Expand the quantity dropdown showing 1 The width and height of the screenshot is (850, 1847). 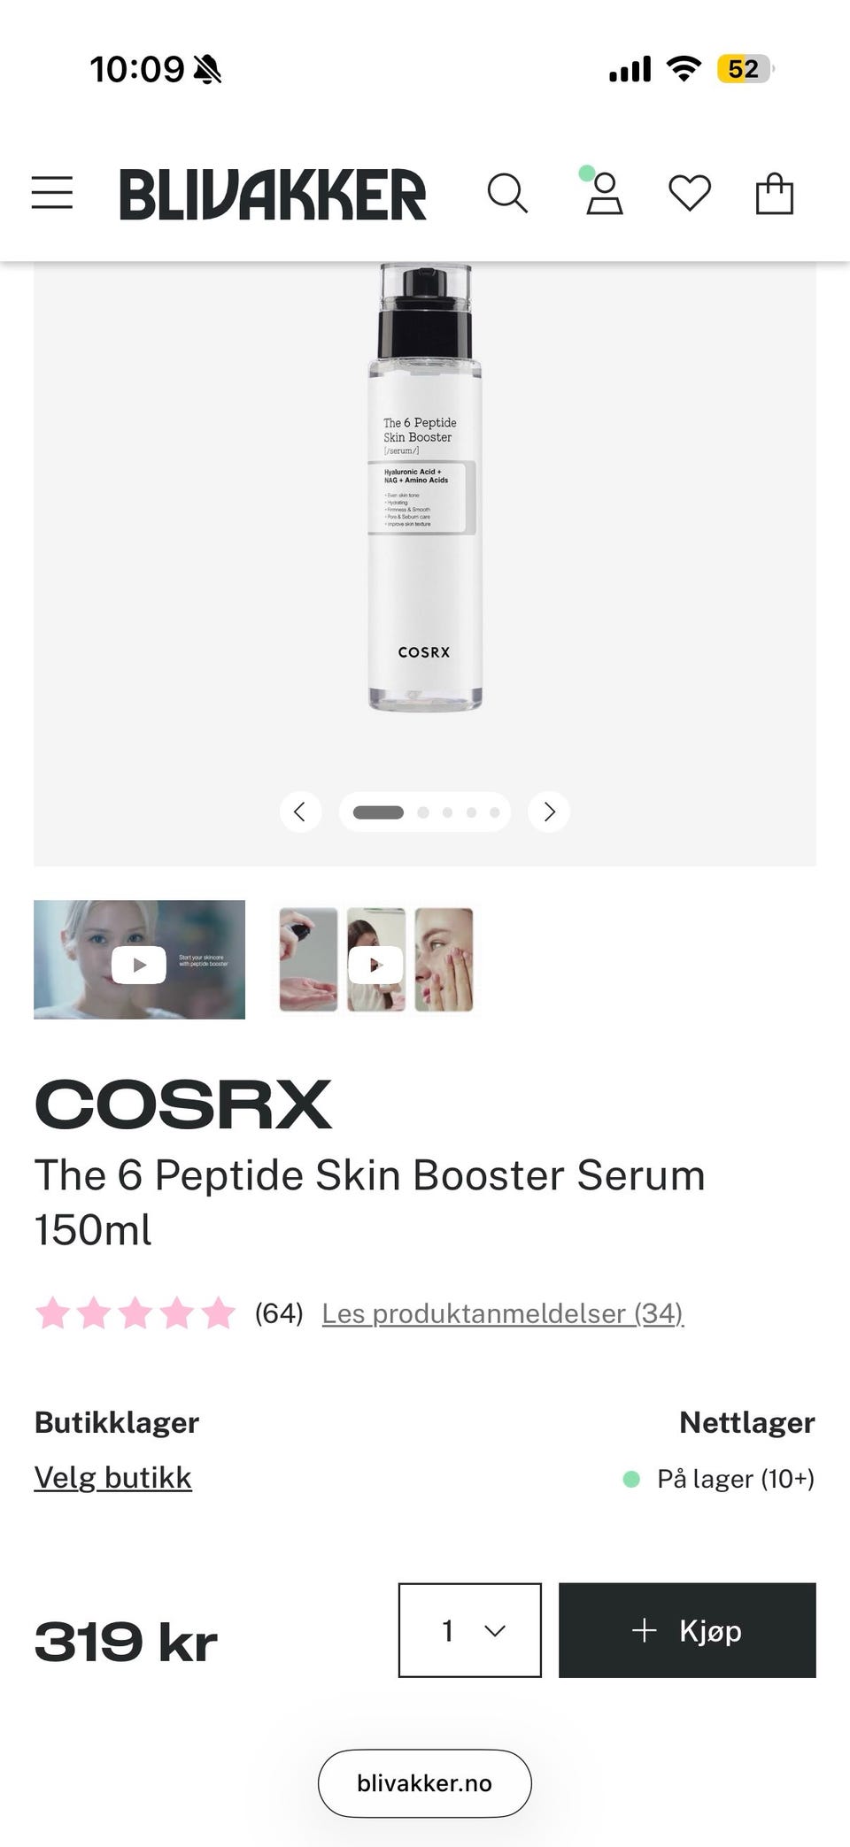point(470,1630)
